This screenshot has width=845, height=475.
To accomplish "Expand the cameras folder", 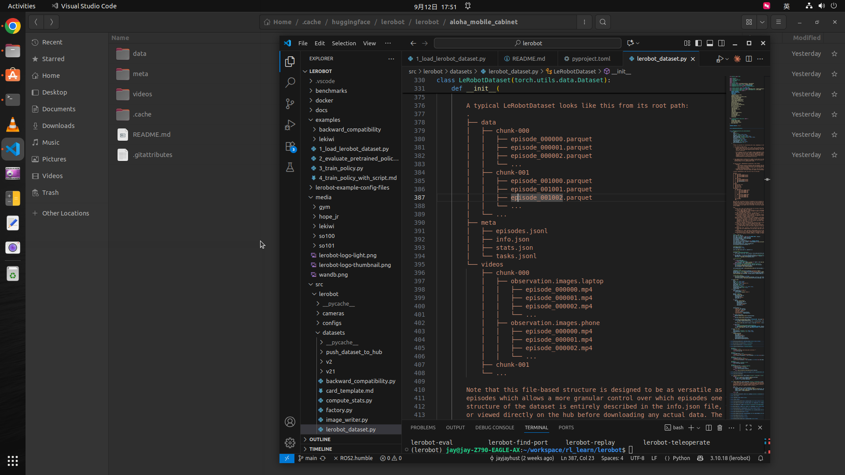I will click(x=333, y=313).
